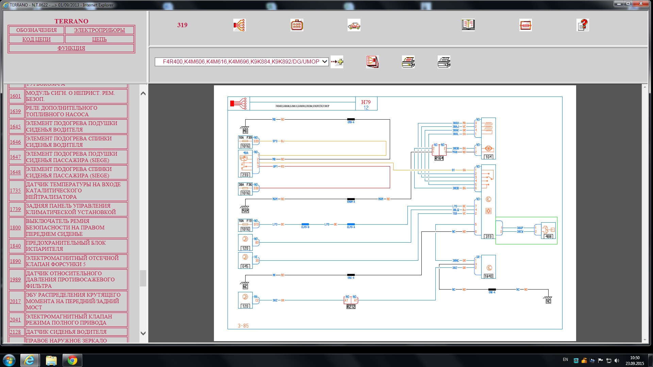Image resolution: width=653 pixels, height=367 pixels.
Task: Select row ПРЕДОХРАНИТЕЛЬНЫЙ БЛОК ИСПАРИТЕЛЯ
Action: click(77, 246)
